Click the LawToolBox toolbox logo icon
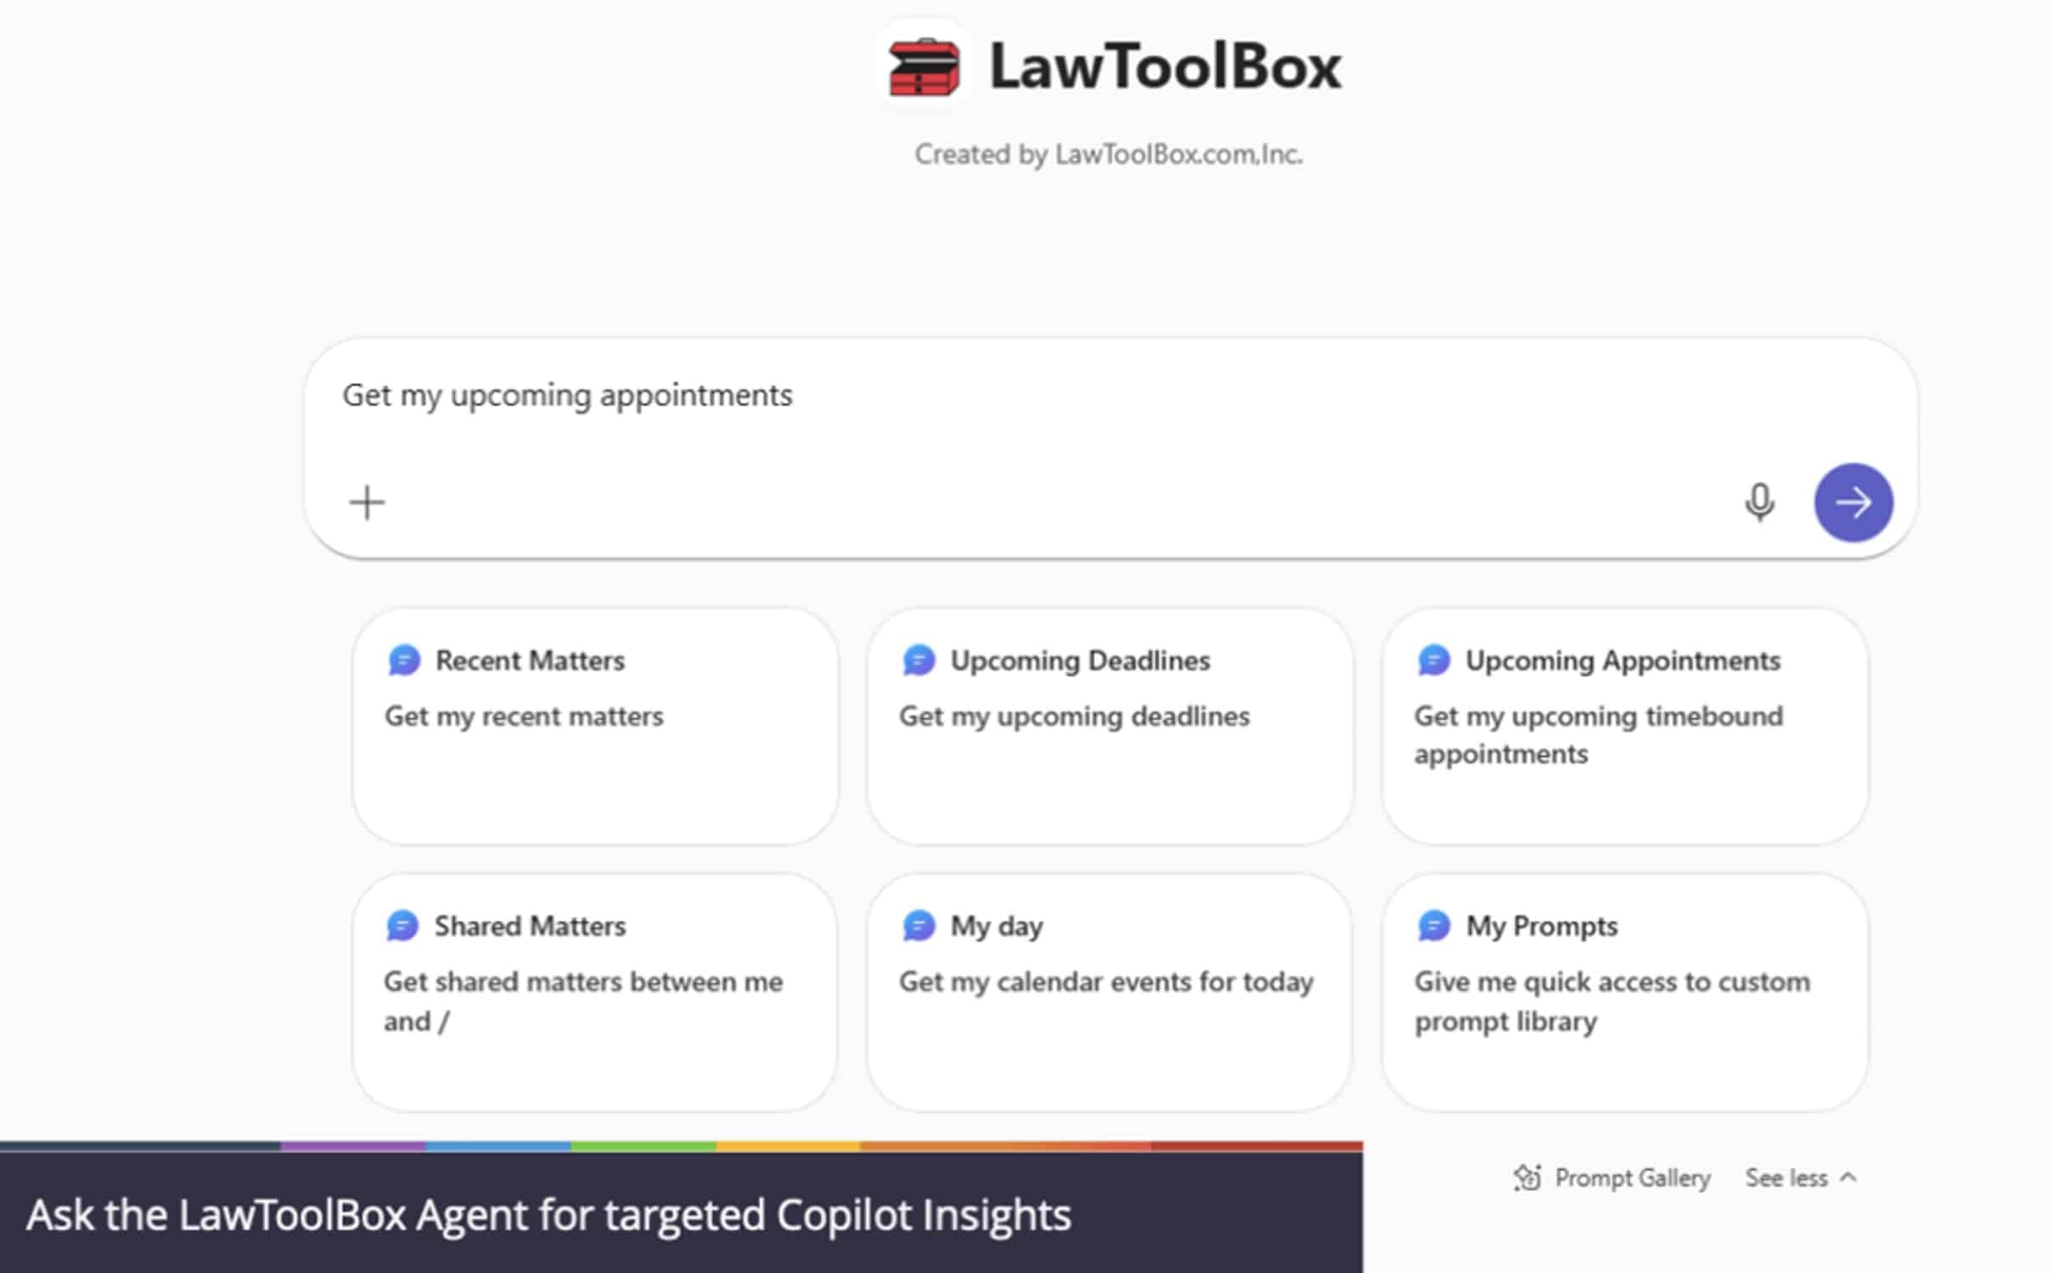The image size is (2053, 1273). click(x=924, y=66)
